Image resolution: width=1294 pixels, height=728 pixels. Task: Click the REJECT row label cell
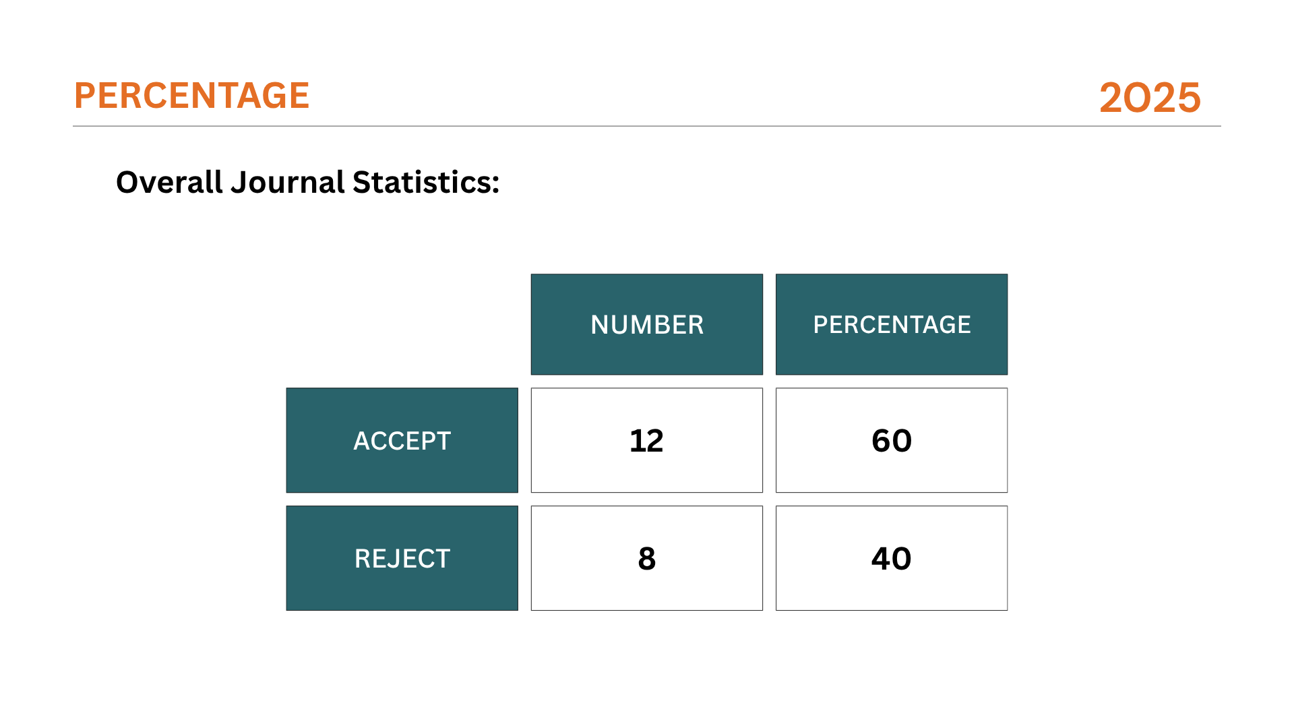[x=402, y=558]
